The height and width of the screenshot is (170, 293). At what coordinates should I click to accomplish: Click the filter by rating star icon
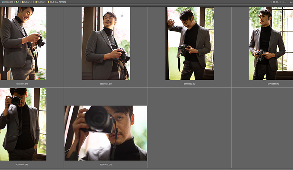point(283,2)
